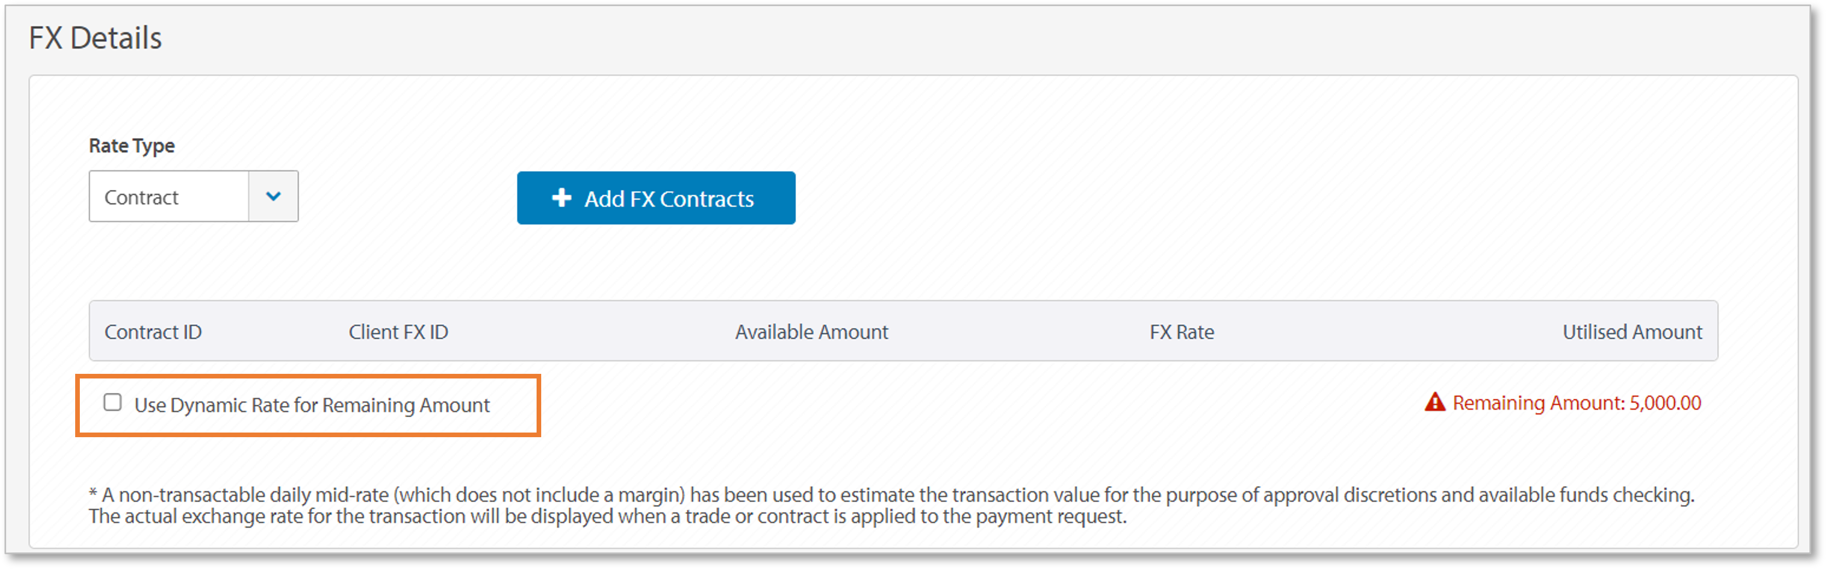This screenshot has width=1826, height=569.
Task: Click the Utilised Amount column header
Action: [1632, 332]
